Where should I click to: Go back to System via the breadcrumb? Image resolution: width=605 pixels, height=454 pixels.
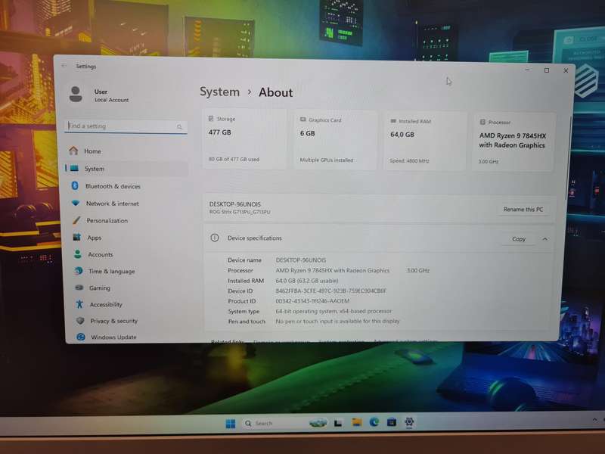(219, 92)
